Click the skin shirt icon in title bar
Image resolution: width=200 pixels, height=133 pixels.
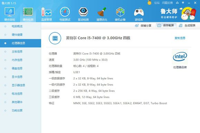tap(177, 3)
